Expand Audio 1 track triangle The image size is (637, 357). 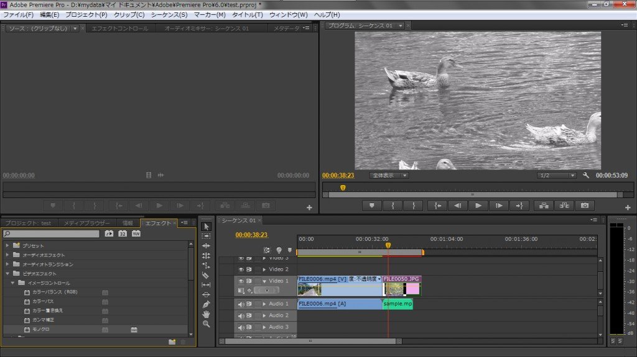264,304
